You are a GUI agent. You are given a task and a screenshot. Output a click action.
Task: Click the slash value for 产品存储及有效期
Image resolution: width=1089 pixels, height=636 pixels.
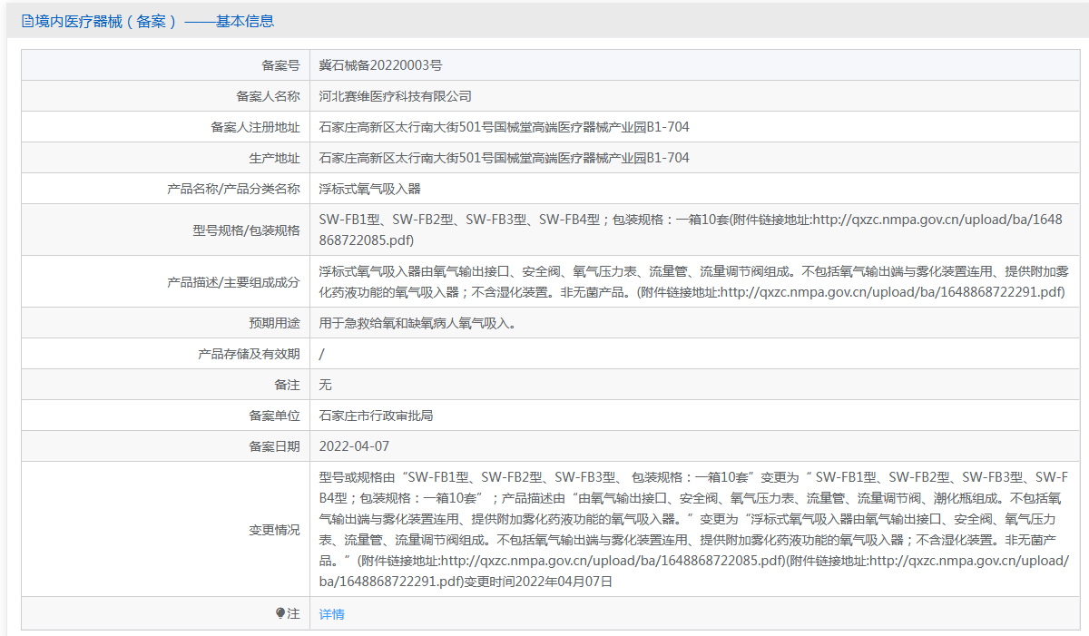click(x=322, y=354)
